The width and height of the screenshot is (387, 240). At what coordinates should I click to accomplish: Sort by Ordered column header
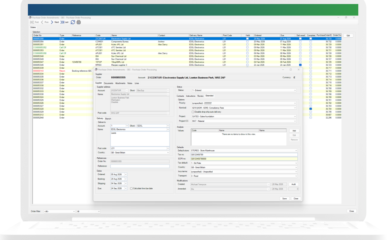coord(266,35)
